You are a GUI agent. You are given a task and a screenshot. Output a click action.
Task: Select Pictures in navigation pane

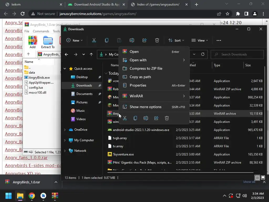pos(82,102)
